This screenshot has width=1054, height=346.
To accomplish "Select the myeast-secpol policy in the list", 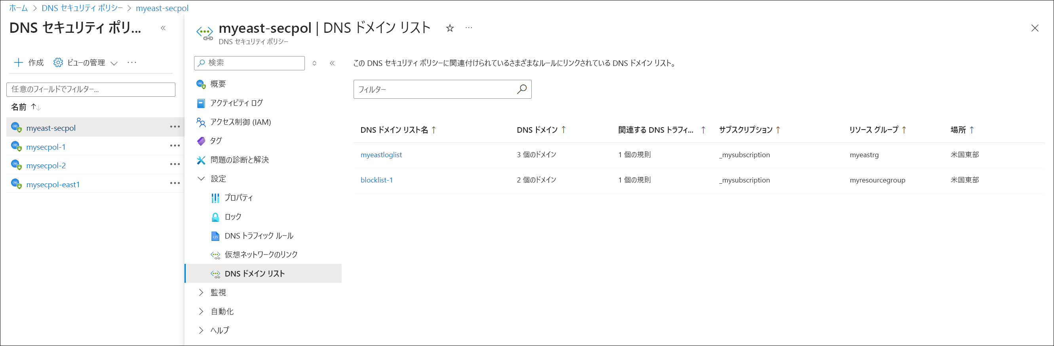I will (x=51, y=128).
